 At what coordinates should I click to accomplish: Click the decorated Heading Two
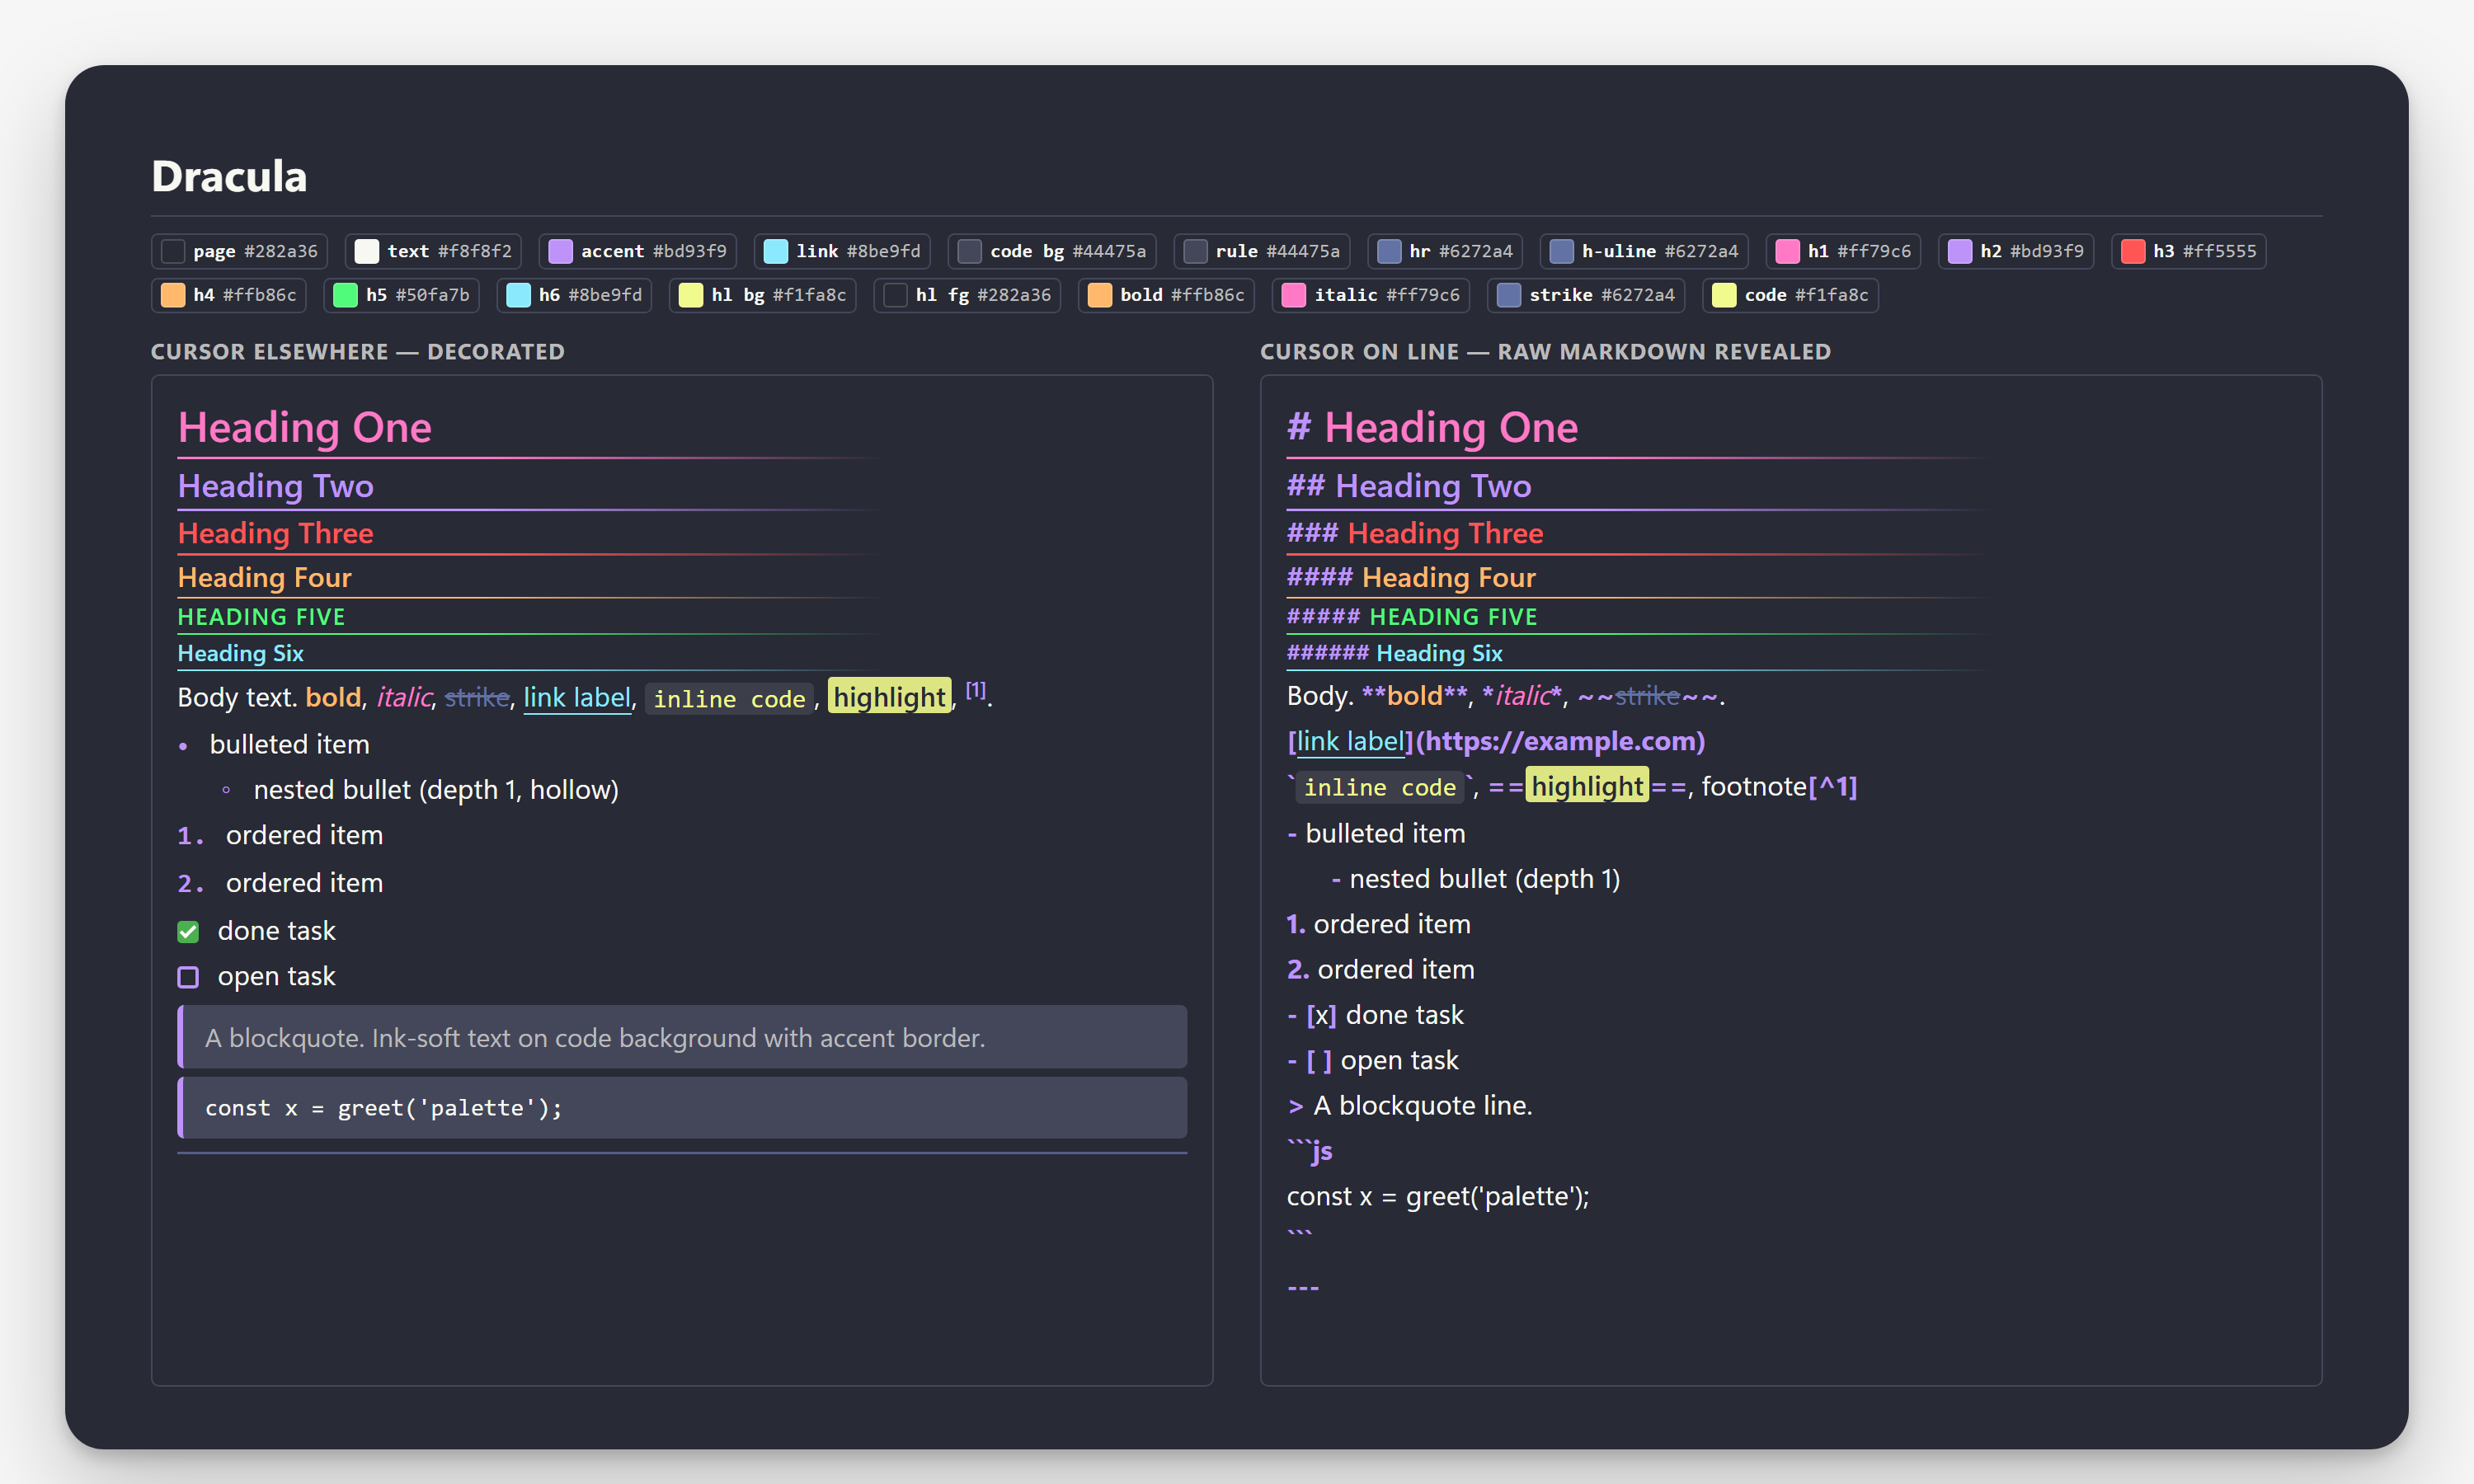(276, 486)
